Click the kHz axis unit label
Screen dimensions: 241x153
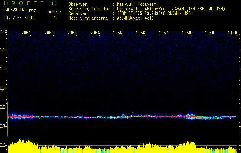3,31
